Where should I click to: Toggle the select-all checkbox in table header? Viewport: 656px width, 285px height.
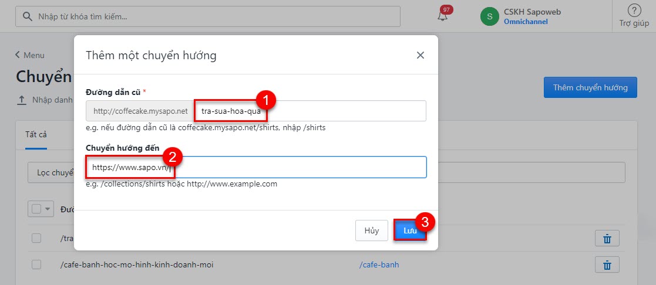pos(36,209)
